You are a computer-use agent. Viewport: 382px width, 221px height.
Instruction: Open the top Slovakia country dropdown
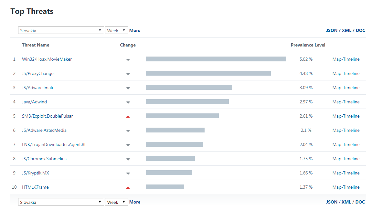point(61,30)
